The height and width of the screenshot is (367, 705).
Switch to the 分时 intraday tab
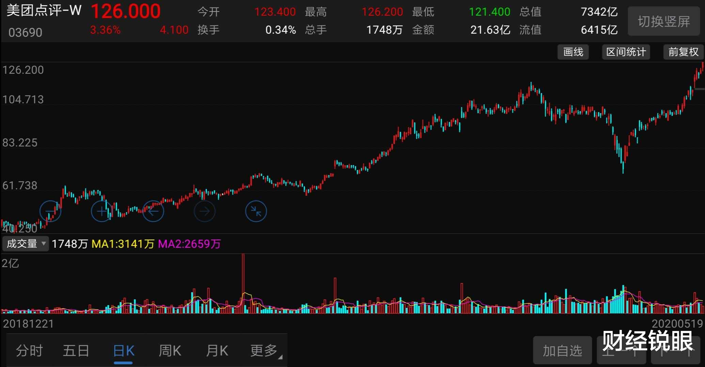coord(30,350)
